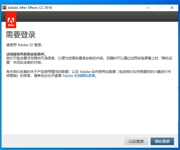This screenshot has height=150, width=180.
Task: Click the bold text 试用版软件的条款和条件。
Action: (x=26, y=54)
